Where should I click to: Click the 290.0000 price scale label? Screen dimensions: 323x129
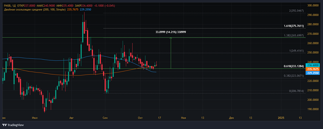pos(313,15)
